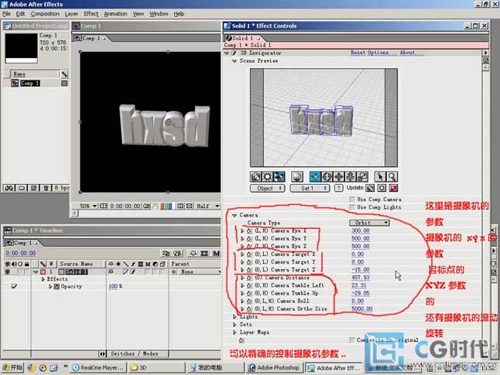This screenshot has height=375, width=500.
Task: Open the Animation menu
Action: pyautogui.click(x=115, y=14)
